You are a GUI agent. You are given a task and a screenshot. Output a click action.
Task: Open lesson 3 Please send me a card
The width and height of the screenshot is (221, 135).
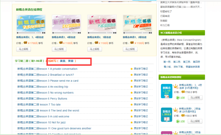pos(48,81)
